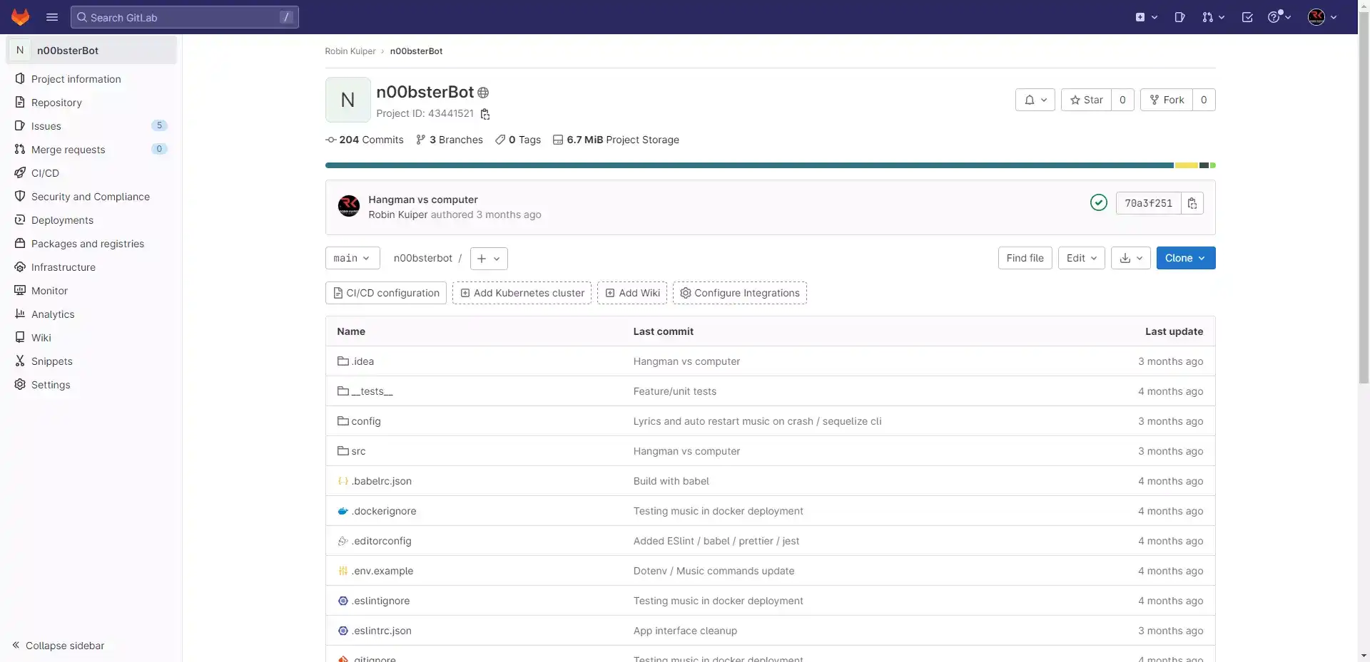1370x662 pixels.
Task: Click the Security and Compliance shield icon
Action: point(20,197)
